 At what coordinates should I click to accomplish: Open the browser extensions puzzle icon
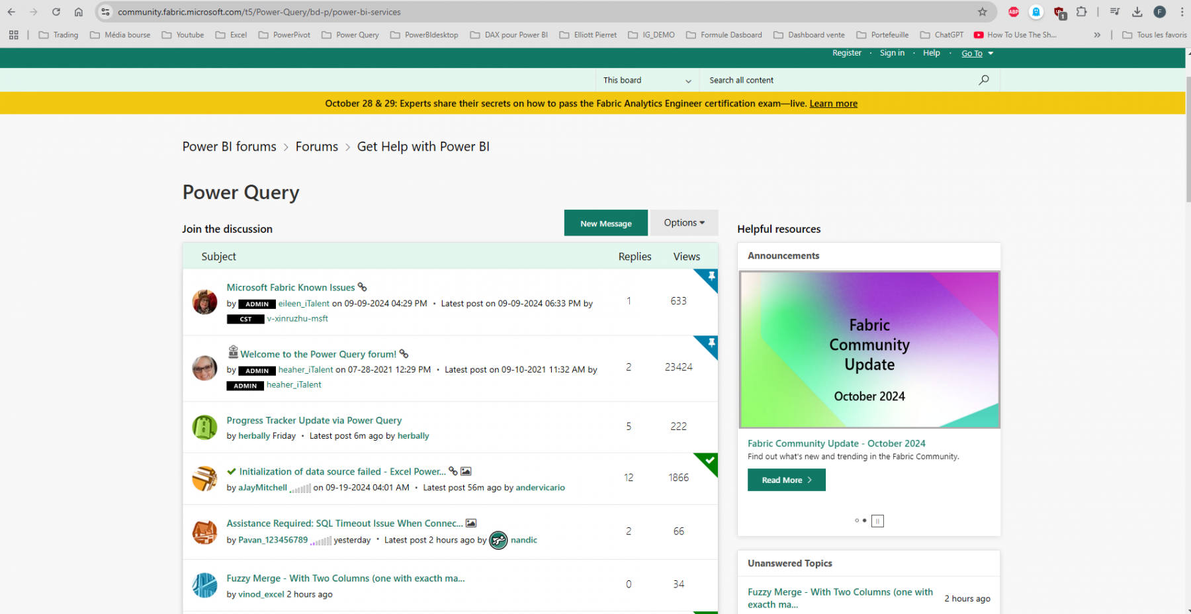pos(1082,12)
